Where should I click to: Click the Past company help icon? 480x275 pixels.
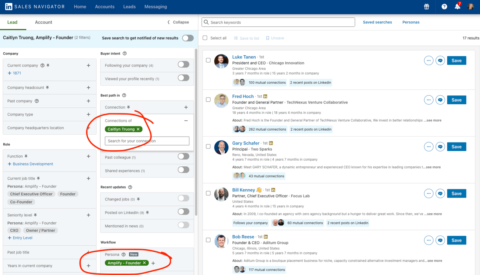pos(37,101)
